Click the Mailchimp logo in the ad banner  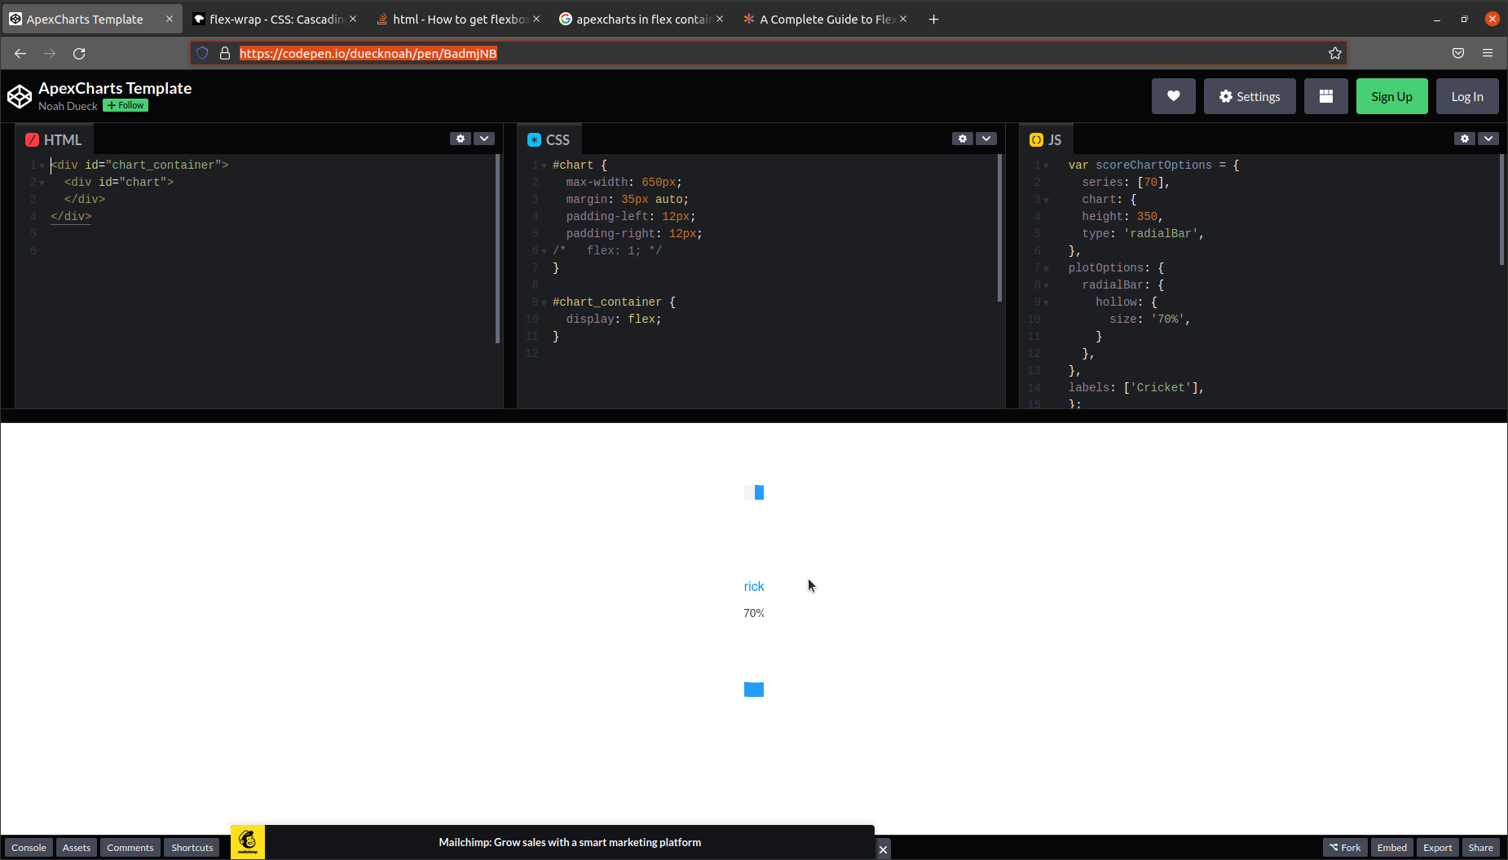click(247, 842)
